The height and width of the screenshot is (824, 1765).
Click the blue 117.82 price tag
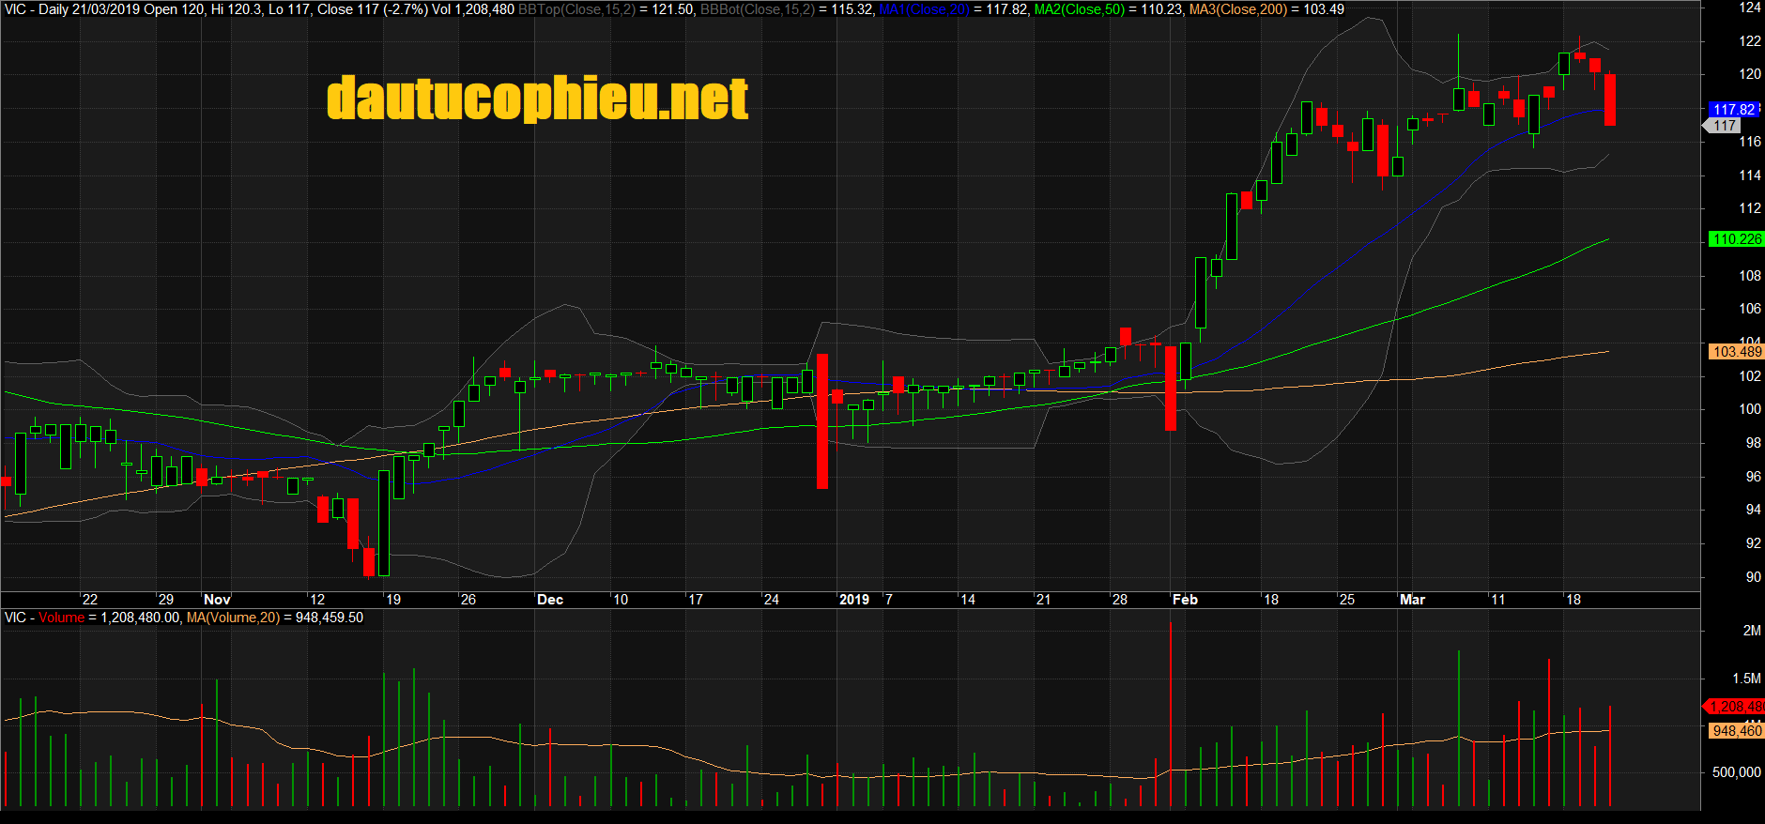1733,110
